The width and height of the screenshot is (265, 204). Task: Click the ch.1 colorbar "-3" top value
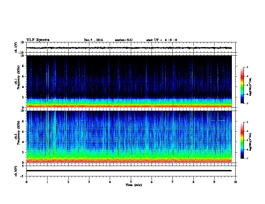tap(247, 67)
